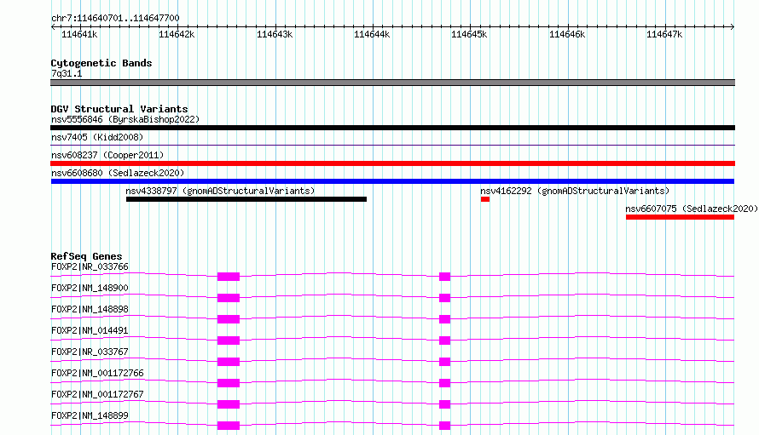This screenshot has width=759, height=435.
Task: Open the nsv7405 (Kidd2008) variant label
Action: [97, 137]
